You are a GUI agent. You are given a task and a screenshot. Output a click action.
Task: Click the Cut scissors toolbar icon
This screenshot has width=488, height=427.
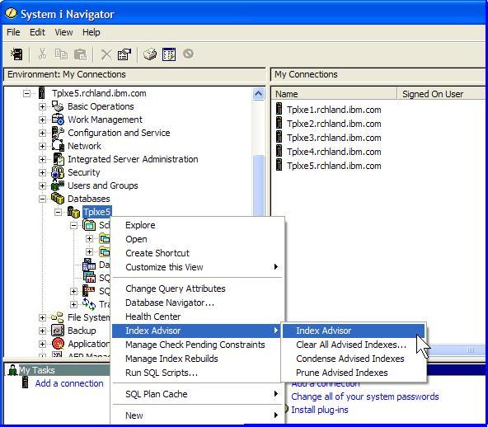[42, 54]
